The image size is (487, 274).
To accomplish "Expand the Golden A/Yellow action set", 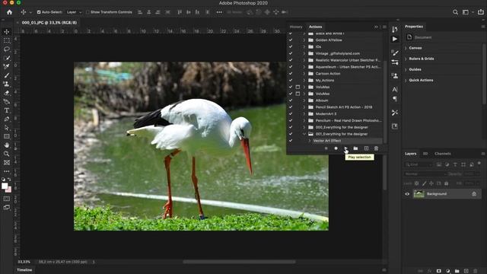I will [x=304, y=40].
